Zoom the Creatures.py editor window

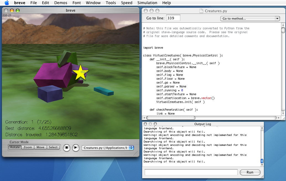[x=157, y=11]
